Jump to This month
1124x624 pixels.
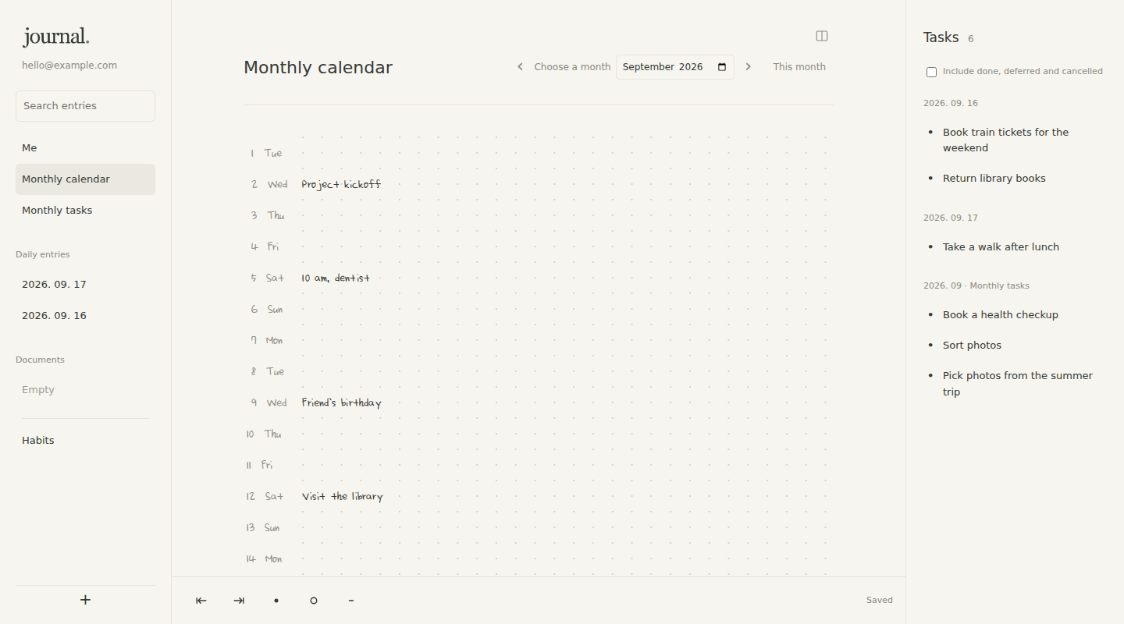coord(799,67)
